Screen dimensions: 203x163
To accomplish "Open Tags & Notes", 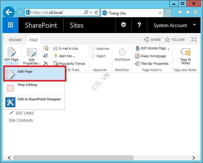I will click(x=185, y=56).
